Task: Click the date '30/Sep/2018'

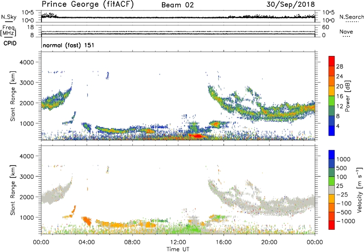Action: [291, 5]
